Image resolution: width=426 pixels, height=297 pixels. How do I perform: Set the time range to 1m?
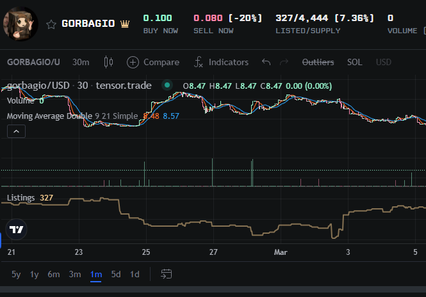[x=96, y=275]
